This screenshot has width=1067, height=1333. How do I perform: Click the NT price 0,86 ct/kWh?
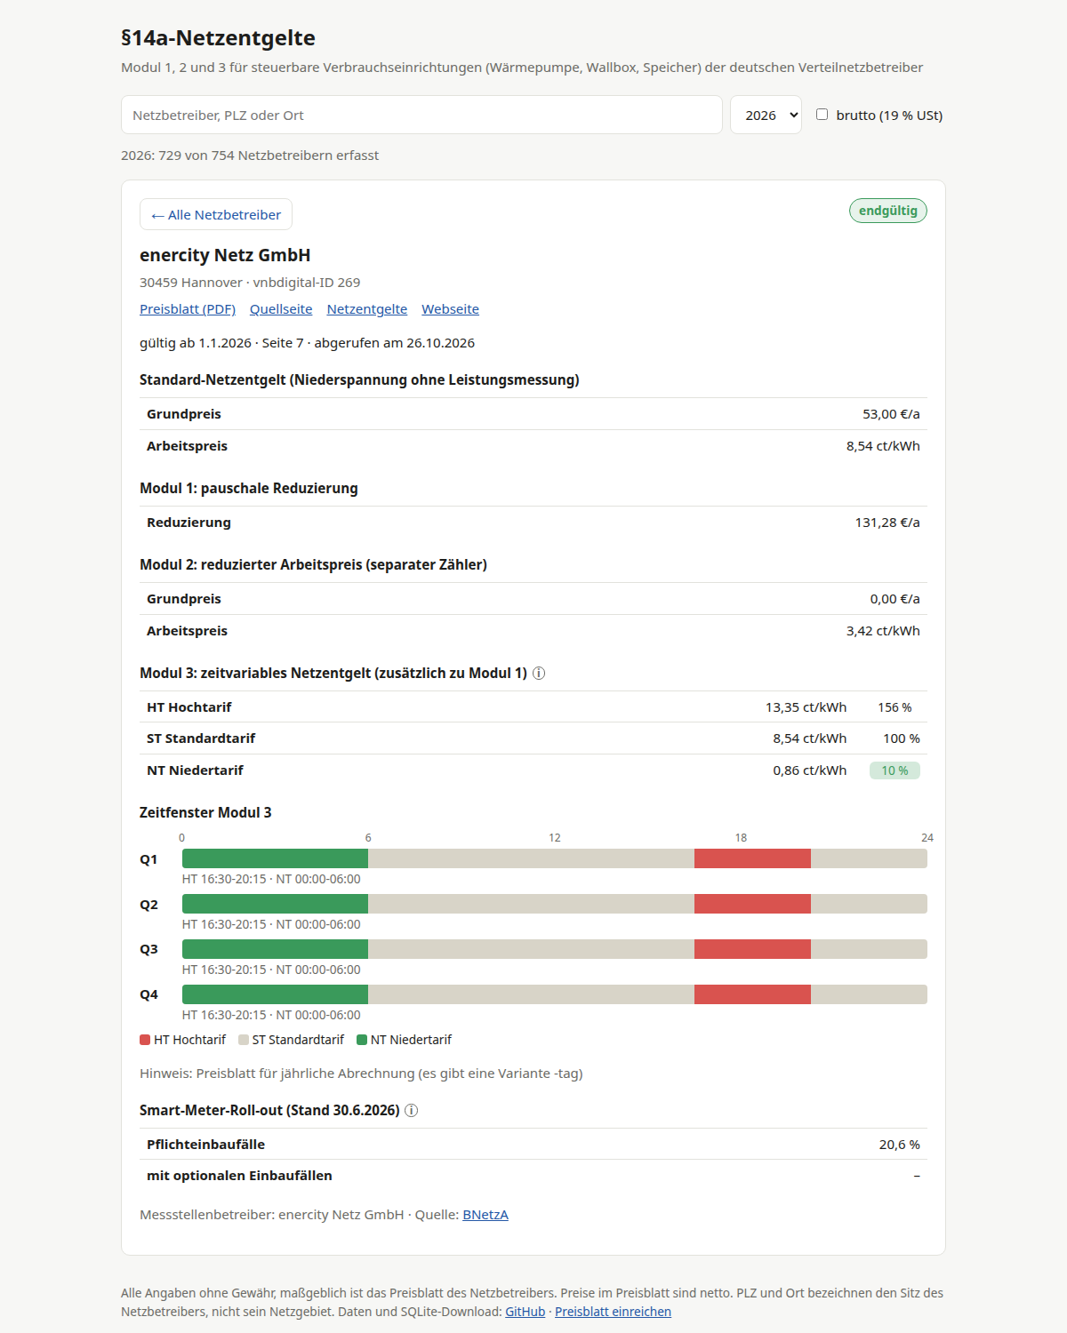[x=810, y=770]
